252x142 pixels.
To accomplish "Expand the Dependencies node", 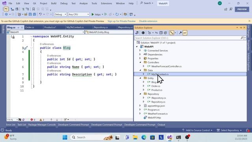I will [140, 54].
